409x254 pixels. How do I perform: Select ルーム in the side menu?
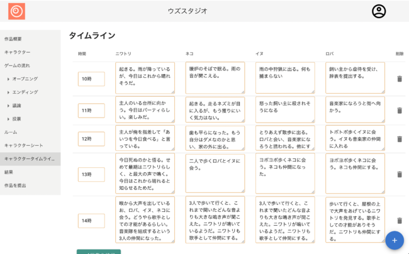[x=11, y=132]
